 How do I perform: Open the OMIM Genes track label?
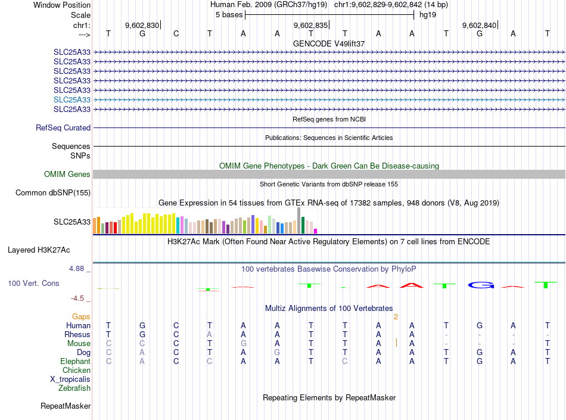(x=67, y=175)
